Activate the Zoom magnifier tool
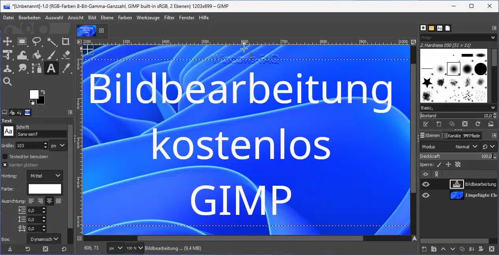499x255 pixels. click(x=7, y=81)
